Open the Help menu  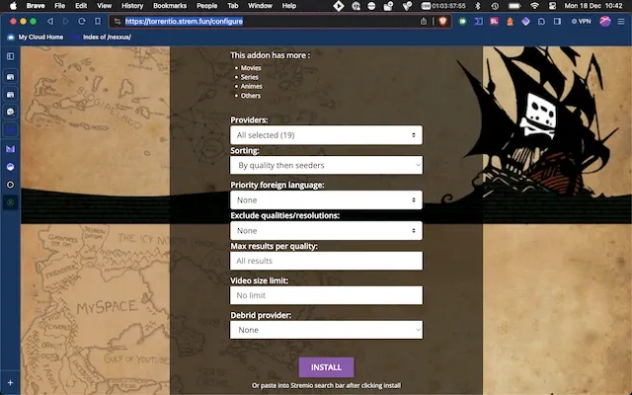coord(289,6)
